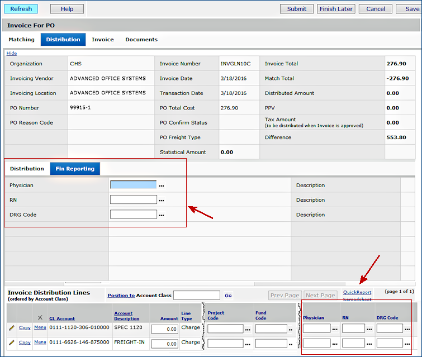Click Amount field for SPEC 1120 line

164,329
